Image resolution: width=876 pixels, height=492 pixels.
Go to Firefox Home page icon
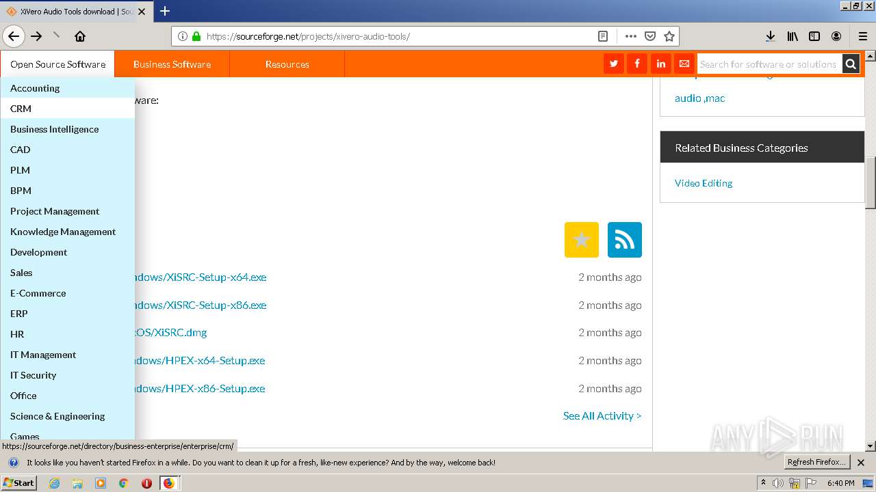tap(80, 36)
